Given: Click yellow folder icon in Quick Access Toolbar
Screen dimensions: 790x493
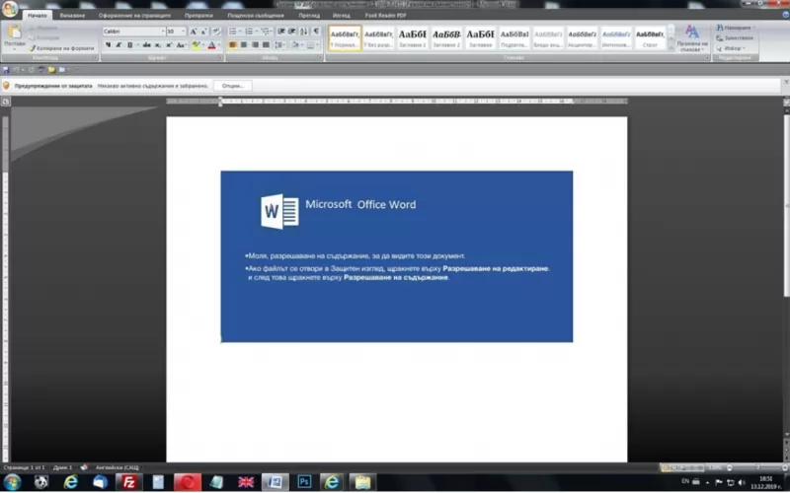Looking at the screenshot, I should pos(51,69).
